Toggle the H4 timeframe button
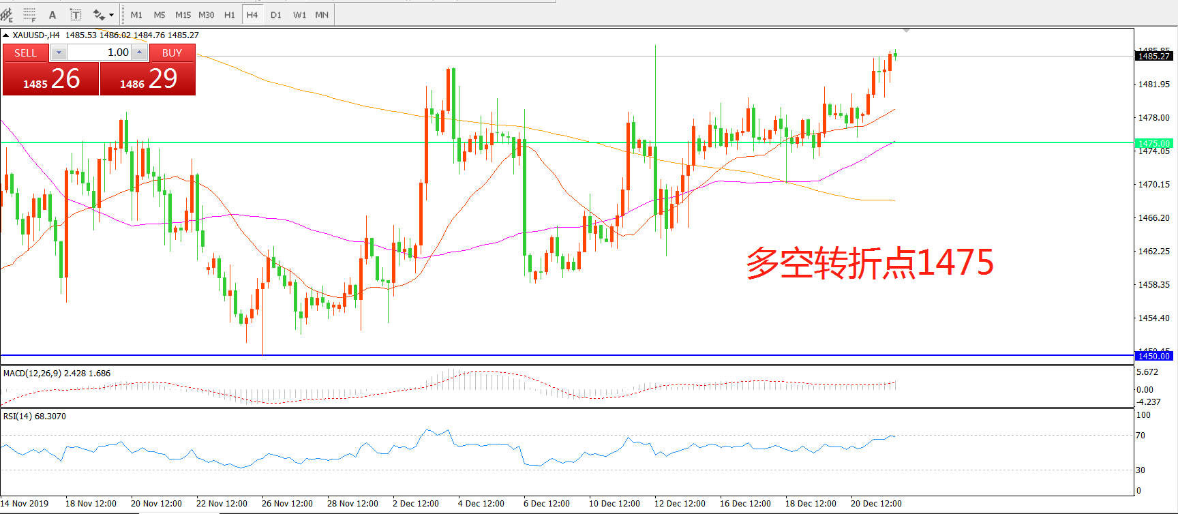This screenshot has width=1178, height=514. (252, 14)
